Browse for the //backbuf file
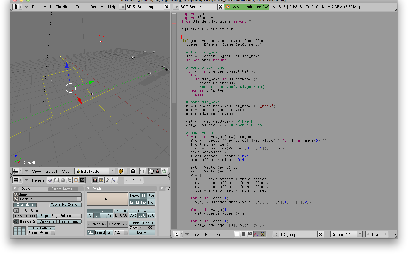This screenshot has height=256, width=410. coord(16,199)
